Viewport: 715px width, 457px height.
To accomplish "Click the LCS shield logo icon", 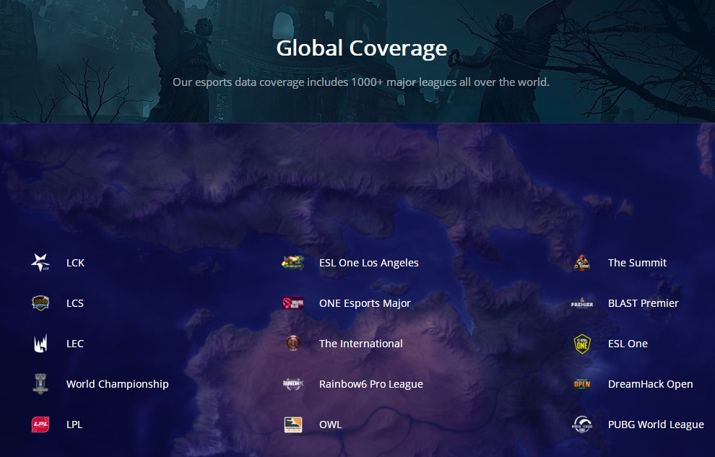I will (40, 303).
